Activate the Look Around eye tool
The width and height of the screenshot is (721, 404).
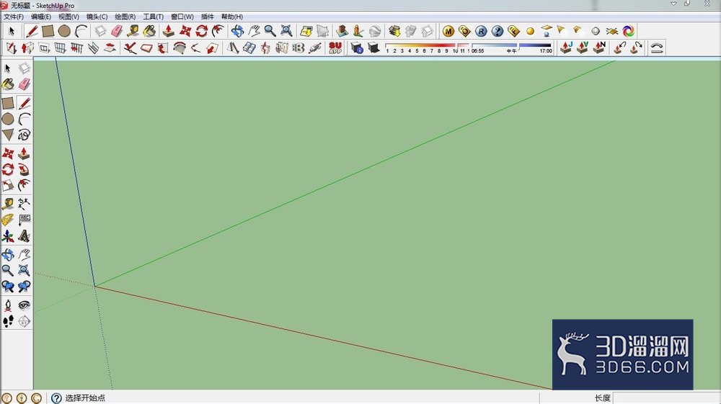coord(24,305)
